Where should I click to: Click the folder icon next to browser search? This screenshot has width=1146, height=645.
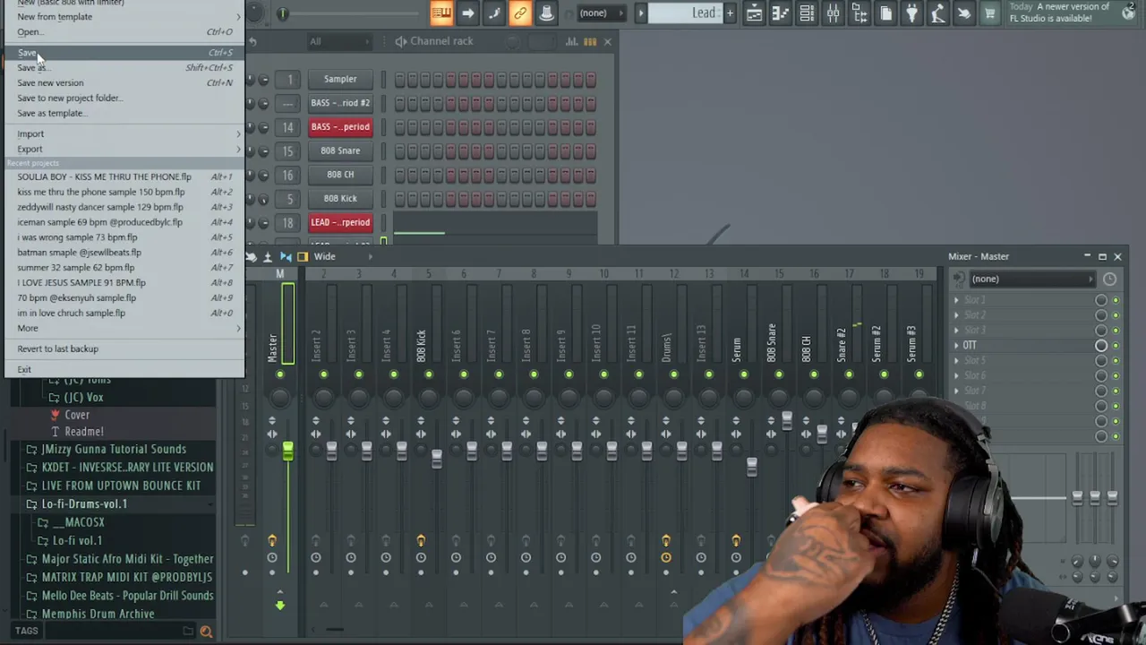[187, 631]
